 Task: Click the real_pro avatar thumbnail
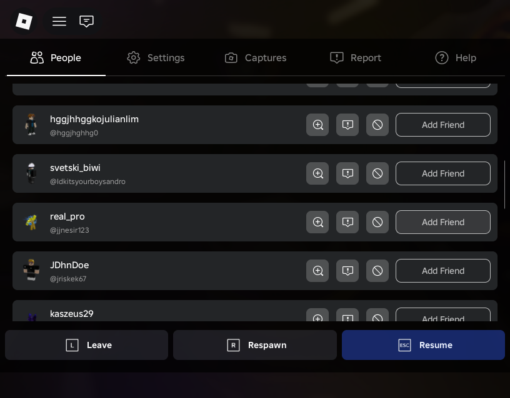tap(31, 222)
